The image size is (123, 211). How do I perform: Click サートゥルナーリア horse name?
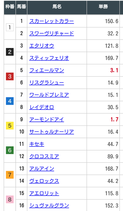52,132
